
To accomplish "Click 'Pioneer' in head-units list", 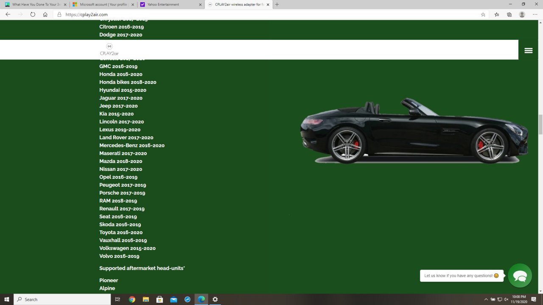I will [109, 280].
